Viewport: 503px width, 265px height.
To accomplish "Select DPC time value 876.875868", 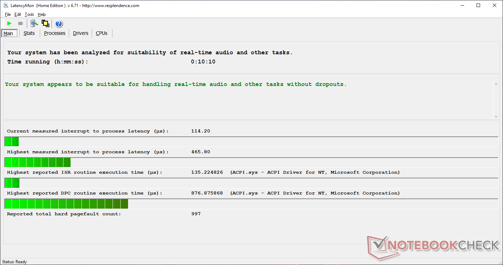I will point(207,193).
